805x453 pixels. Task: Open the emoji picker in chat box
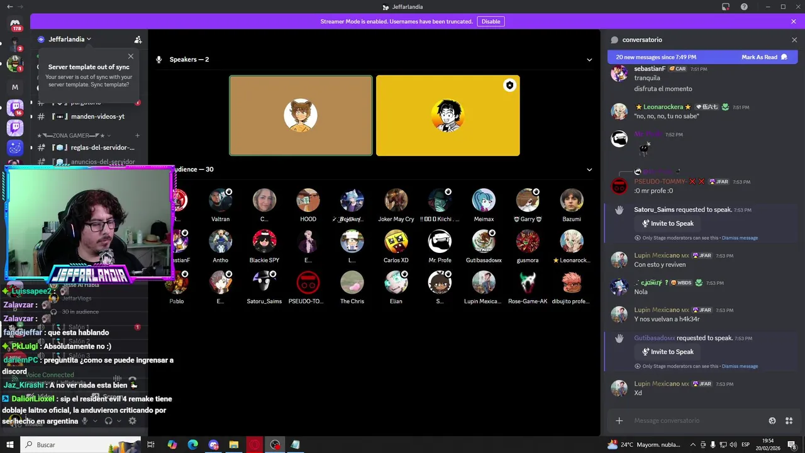(x=772, y=421)
